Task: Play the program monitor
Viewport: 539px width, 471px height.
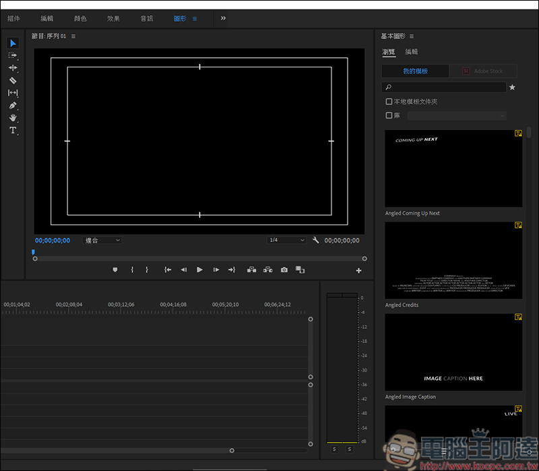Action: click(x=199, y=270)
